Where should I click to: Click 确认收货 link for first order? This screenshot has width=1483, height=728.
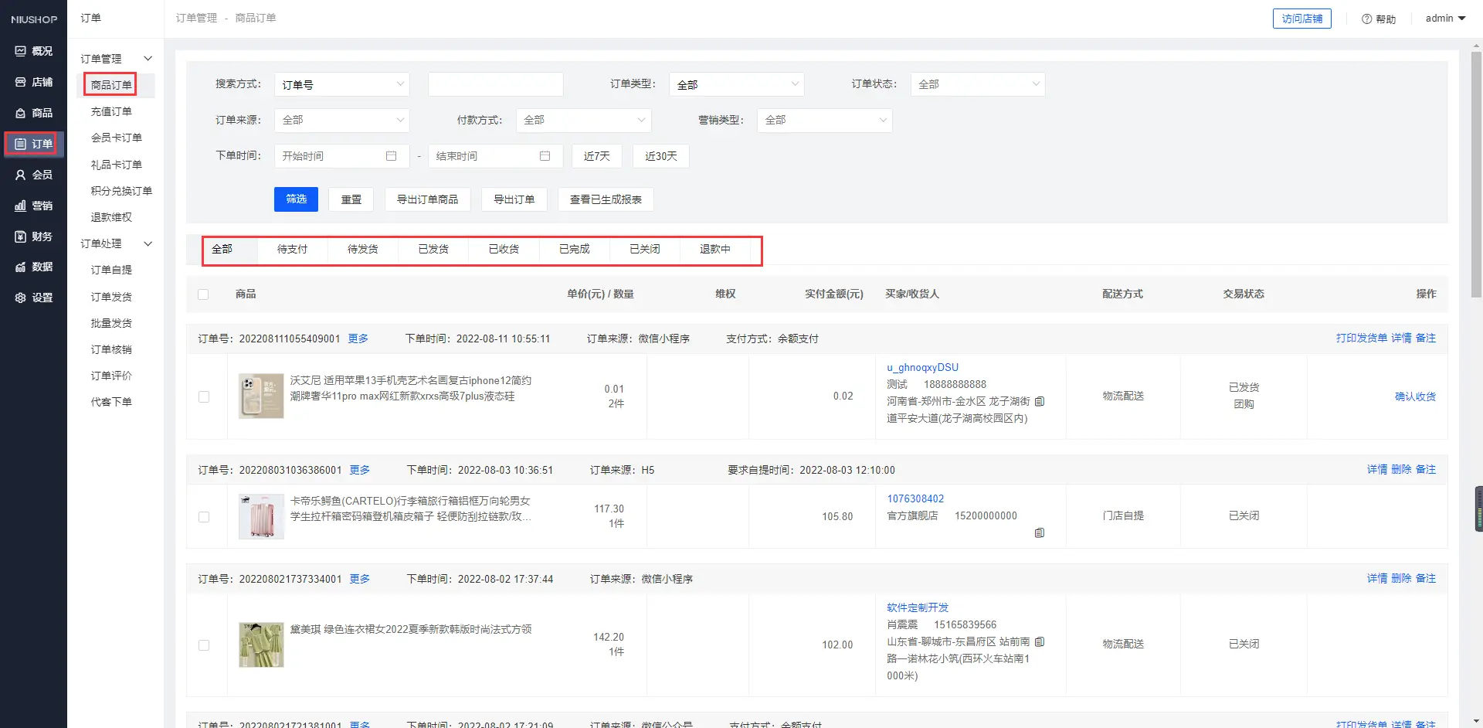pos(1414,396)
